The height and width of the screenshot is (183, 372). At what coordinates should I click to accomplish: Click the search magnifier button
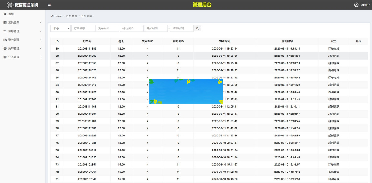tap(197, 29)
